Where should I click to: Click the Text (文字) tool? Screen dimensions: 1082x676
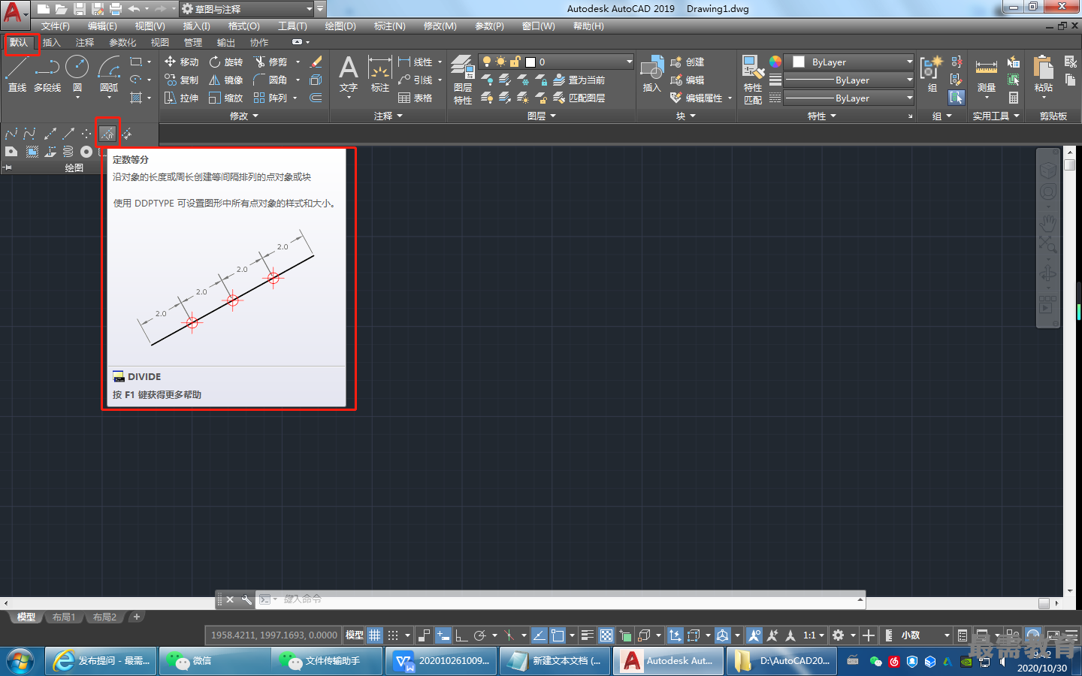coord(348,74)
